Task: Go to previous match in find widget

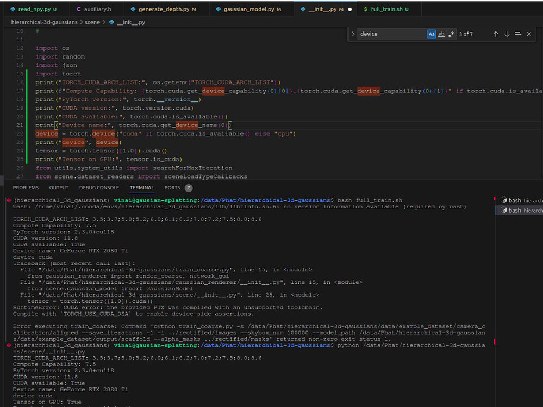Action: tap(496, 34)
